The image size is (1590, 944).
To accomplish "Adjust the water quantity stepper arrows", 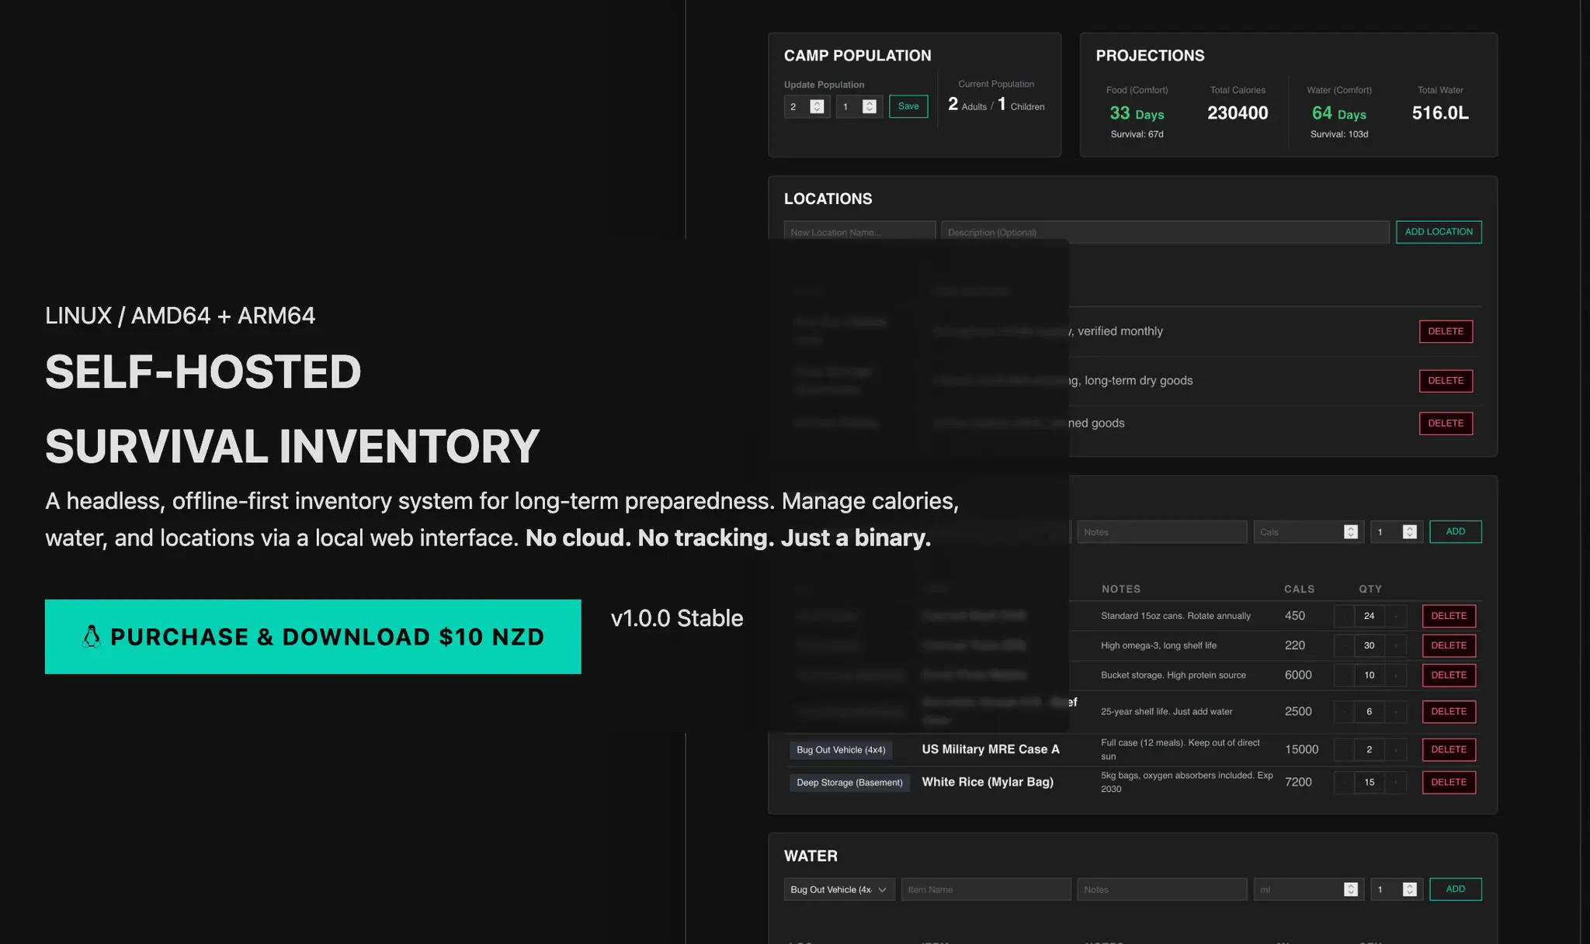I will click(x=1410, y=889).
